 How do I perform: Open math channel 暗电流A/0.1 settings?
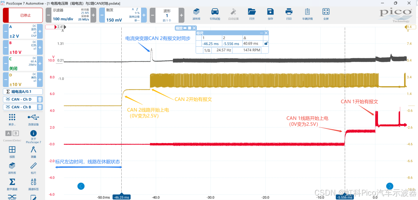23,92
